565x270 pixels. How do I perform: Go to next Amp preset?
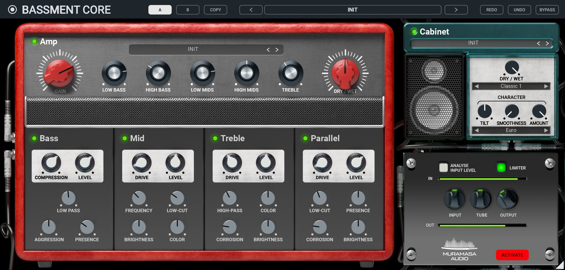pos(277,50)
